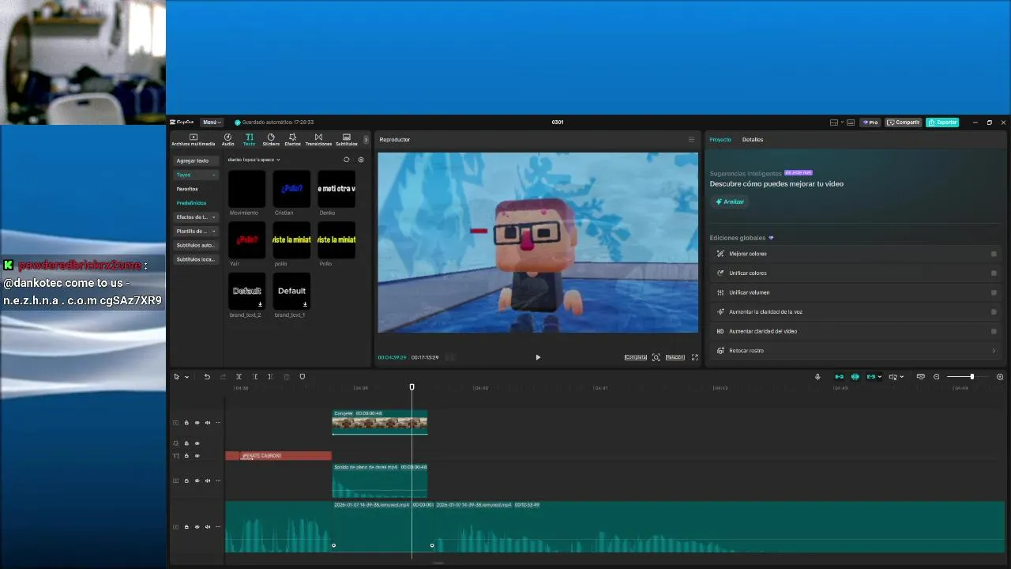
Task: Open the player menu hamburger icon
Action: (x=691, y=140)
